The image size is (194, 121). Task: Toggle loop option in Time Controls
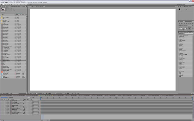(x=191, y=23)
